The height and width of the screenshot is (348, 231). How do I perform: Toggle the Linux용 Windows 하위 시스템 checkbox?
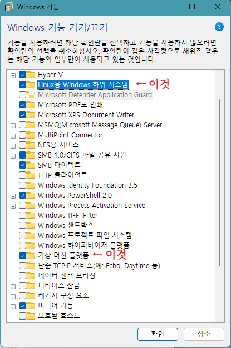23,85
